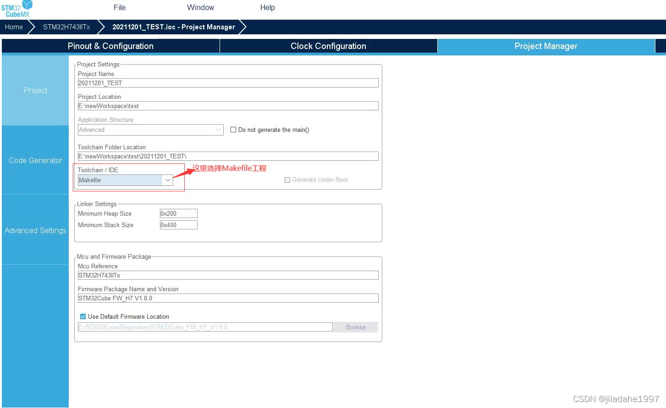Uncheck Use Default Firmware Location
The width and height of the screenshot is (666, 408).
tap(83, 316)
